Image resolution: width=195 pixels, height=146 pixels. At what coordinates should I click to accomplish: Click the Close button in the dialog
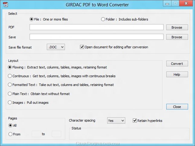(x=177, y=107)
